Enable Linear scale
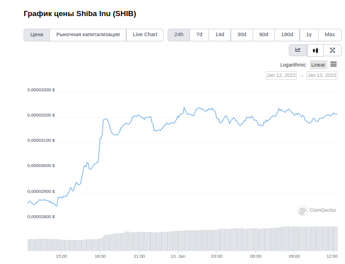This screenshot has height=264, width=345. (x=318, y=65)
